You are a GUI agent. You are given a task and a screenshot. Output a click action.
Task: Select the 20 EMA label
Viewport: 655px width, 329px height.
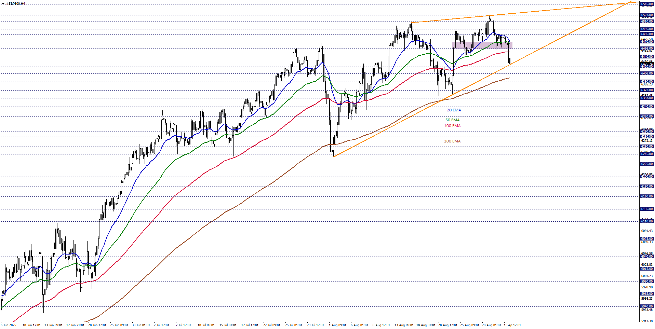click(454, 110)
